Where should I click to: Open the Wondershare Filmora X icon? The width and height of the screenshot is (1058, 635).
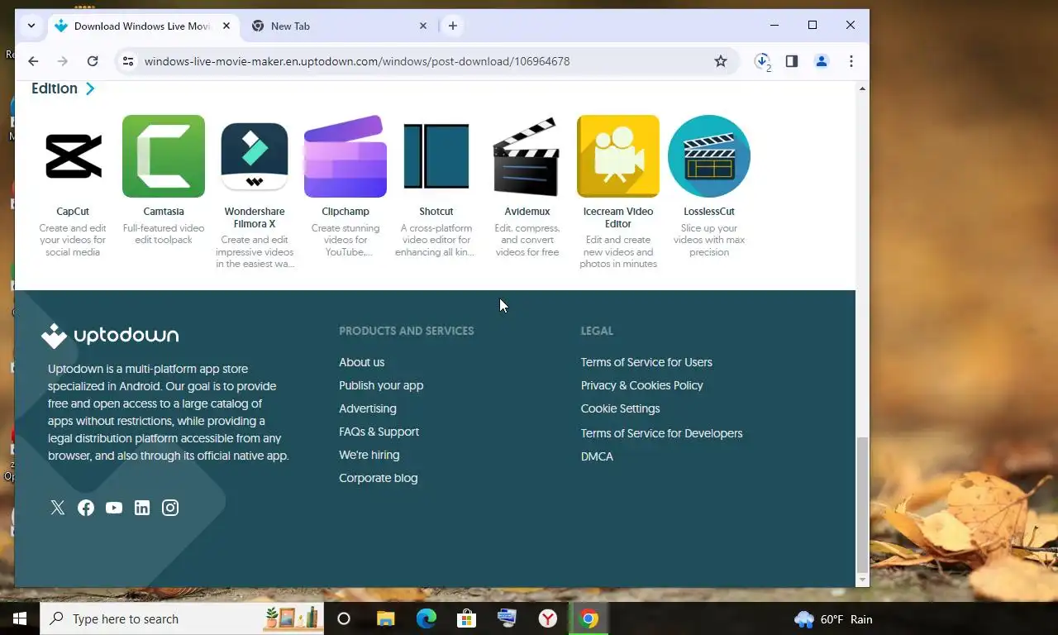[x=255, y=156]
